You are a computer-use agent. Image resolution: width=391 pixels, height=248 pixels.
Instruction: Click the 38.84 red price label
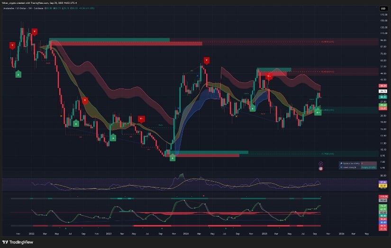click(x=383, y=86)
